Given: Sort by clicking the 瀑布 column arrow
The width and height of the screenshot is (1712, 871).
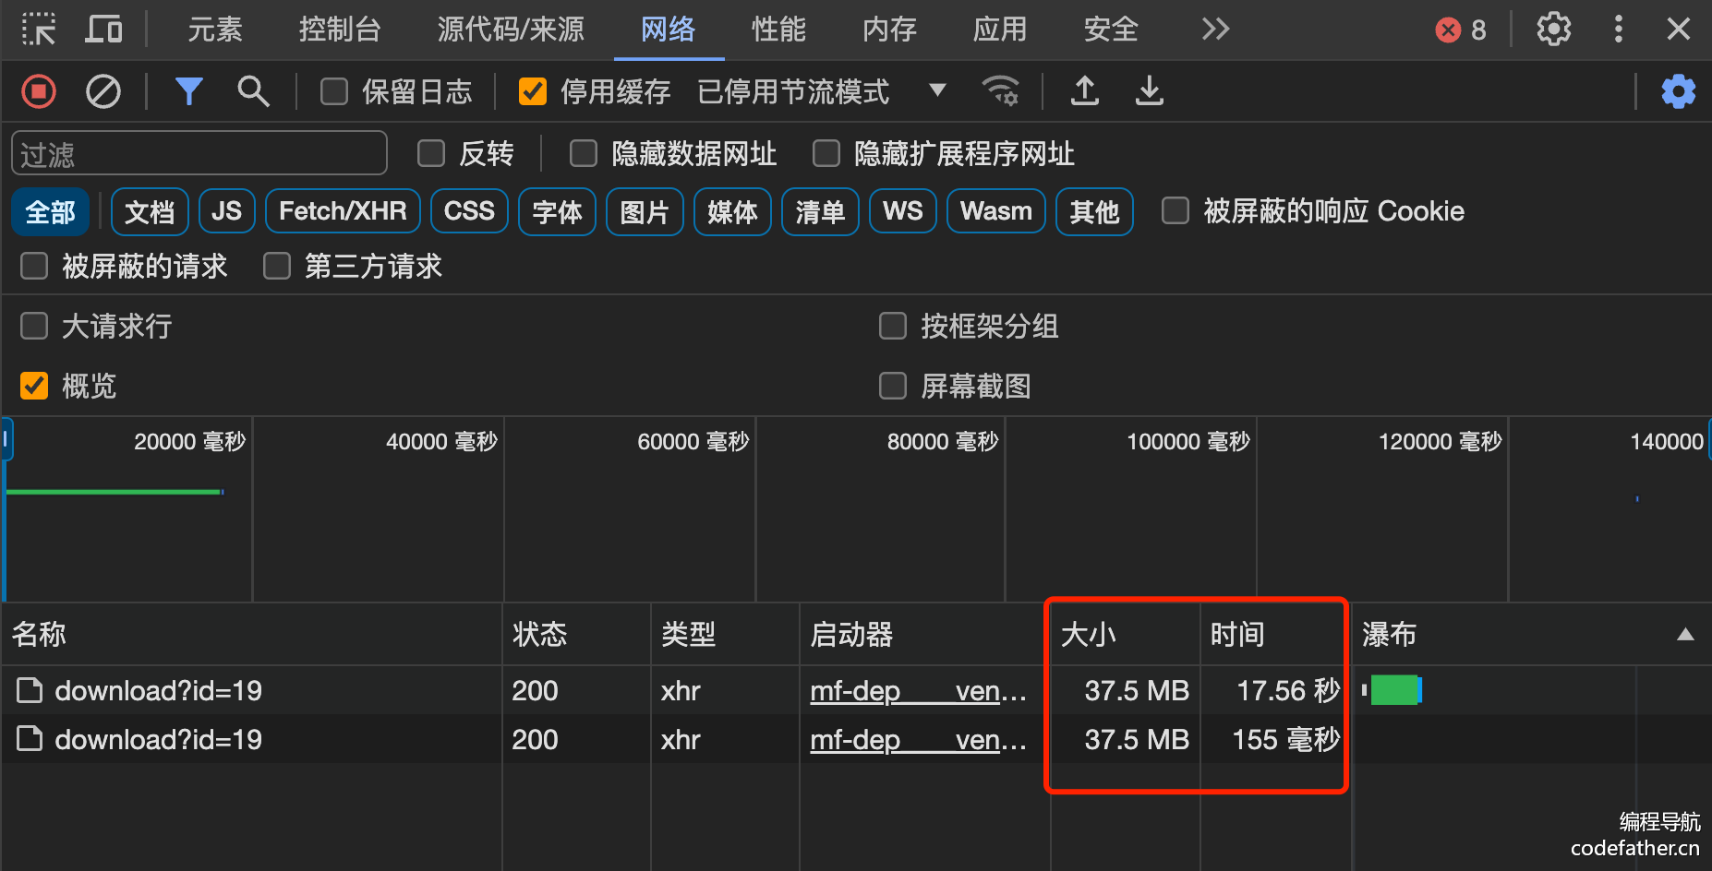Looking at the screenshot, I should coord(1684,634).
